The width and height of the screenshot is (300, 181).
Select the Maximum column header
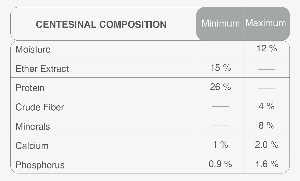click(266, 23)
